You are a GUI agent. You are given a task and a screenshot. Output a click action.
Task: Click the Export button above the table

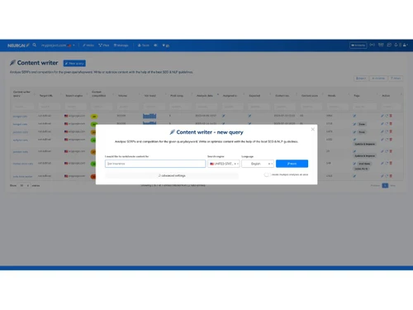[361, 79]
